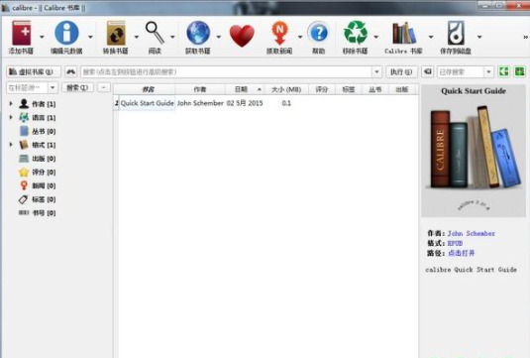Expand the Formats [1] tree node
This screenshot has width=530, height=358.
tap(11, 145)
